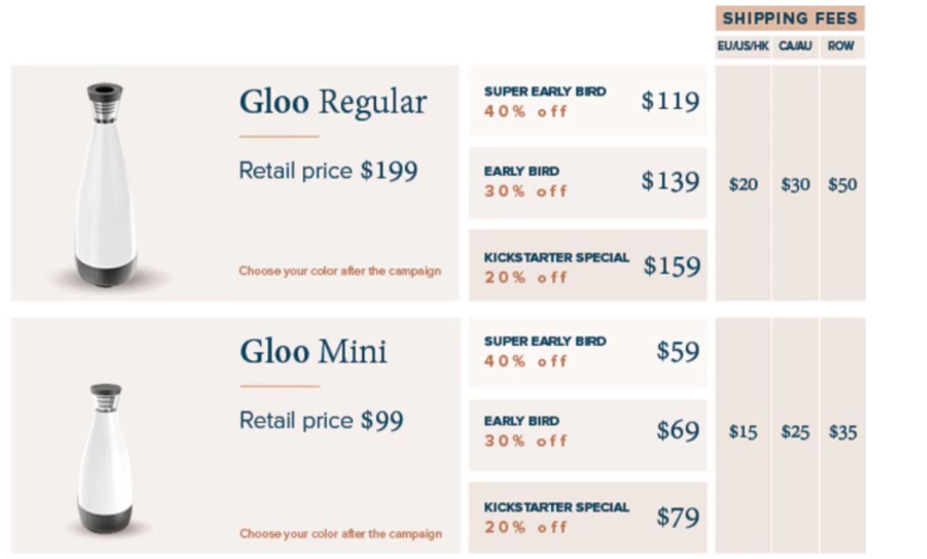Click the $20 shipping fee for Regular
Viewport: 927px width, 559px height.
coord(743,185)
